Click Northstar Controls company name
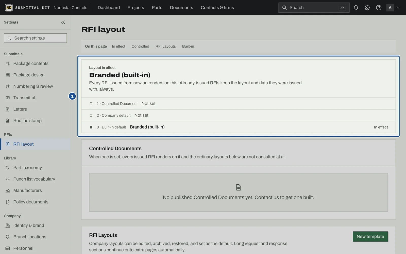Screen dimensions: 406x254 point(70,8)
